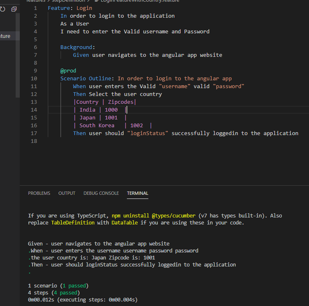The height and width of the screenshot is (306, 309).
Task: Click the "loginStatus" string on line 17
Action: (148, 133)
